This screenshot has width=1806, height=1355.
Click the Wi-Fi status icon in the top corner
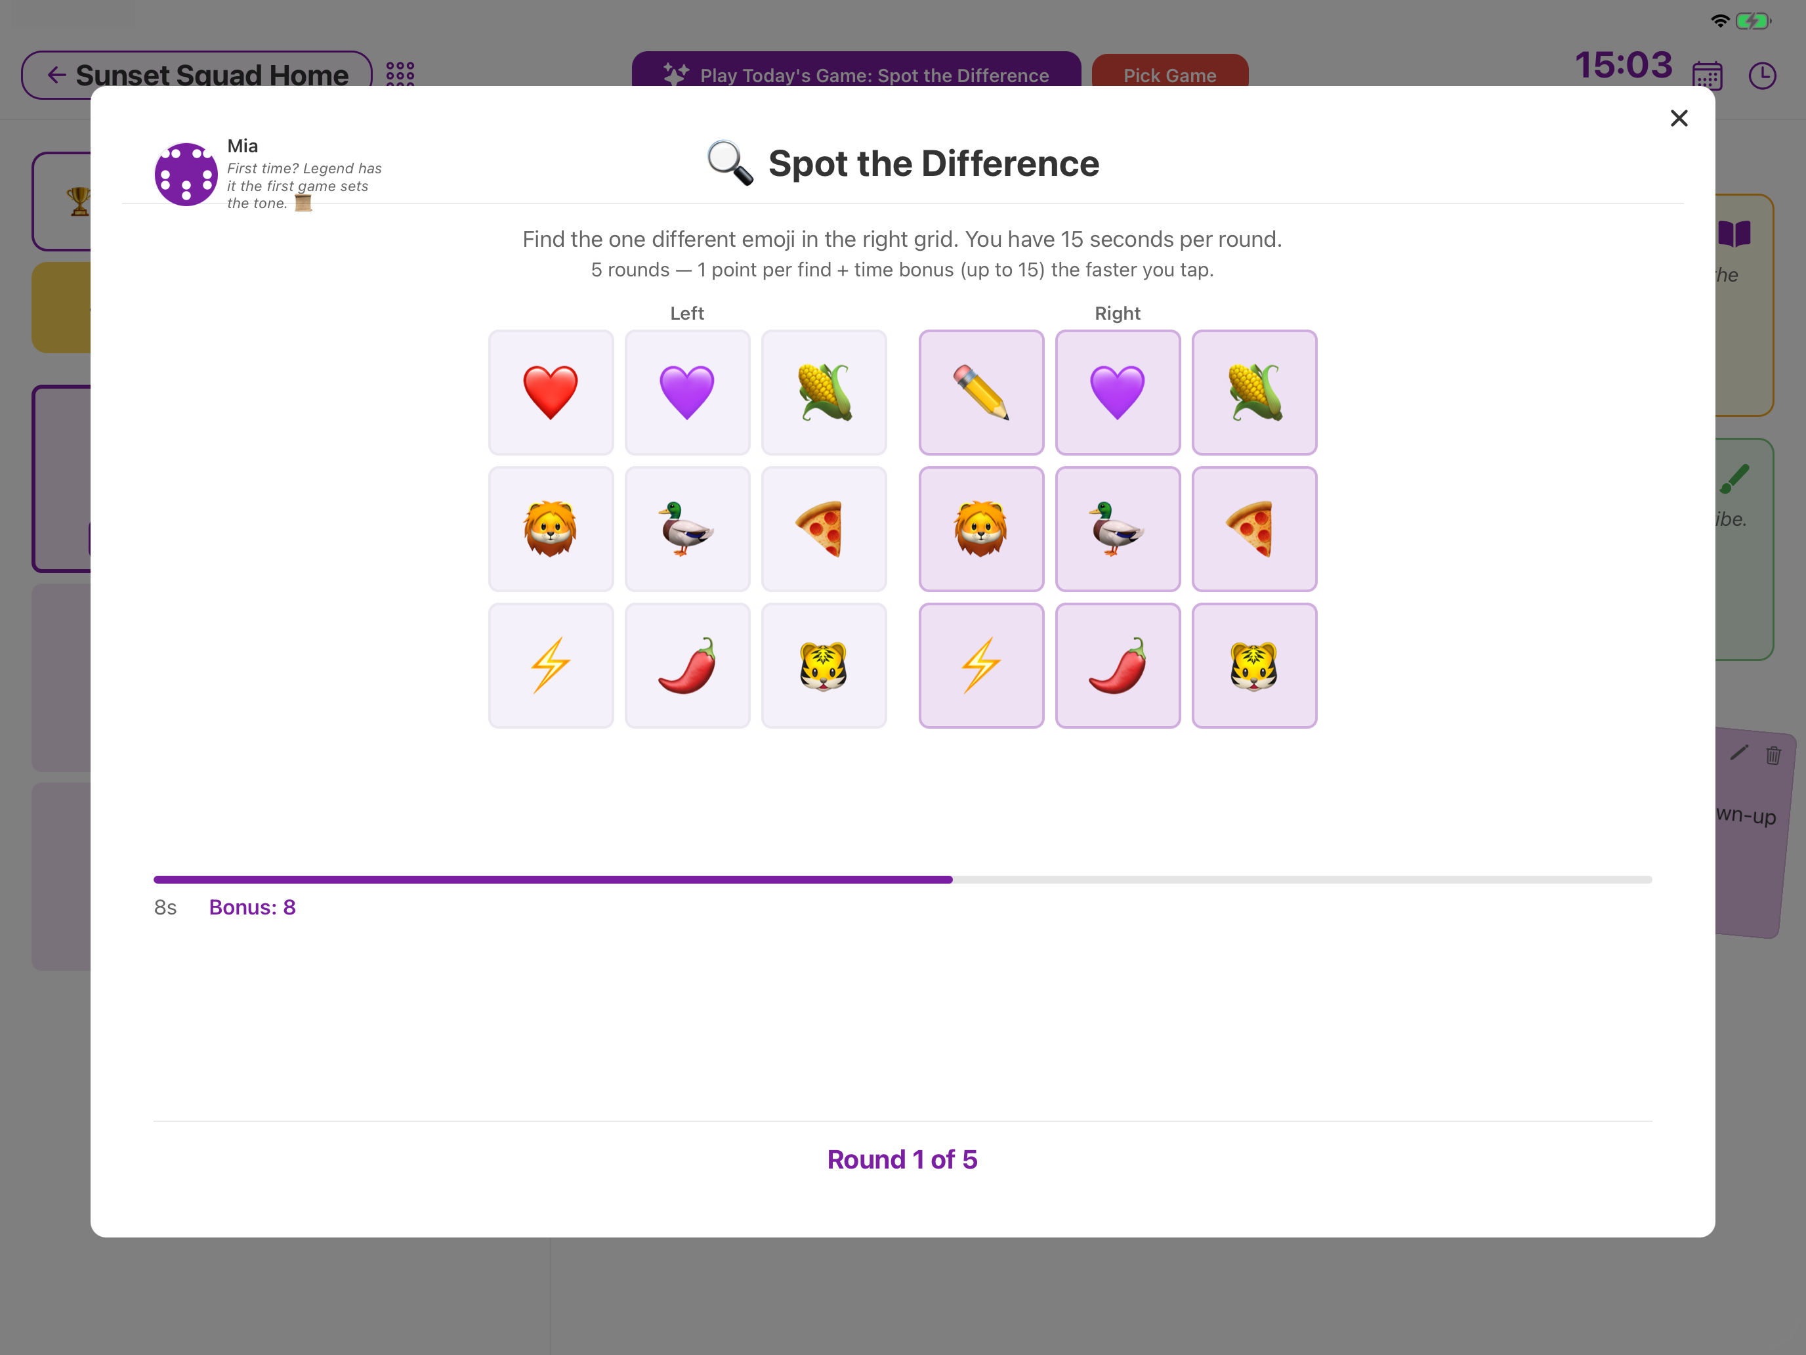1721,21
